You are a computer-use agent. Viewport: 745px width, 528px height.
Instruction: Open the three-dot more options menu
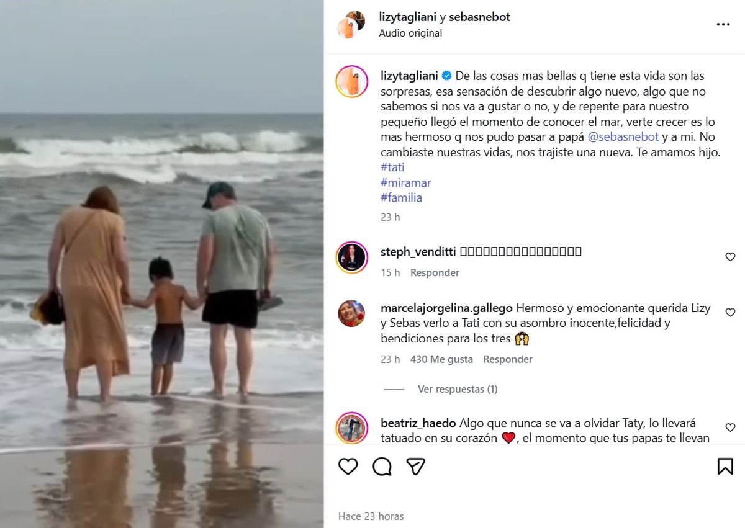pyautogui.click(x=723, y=25)
